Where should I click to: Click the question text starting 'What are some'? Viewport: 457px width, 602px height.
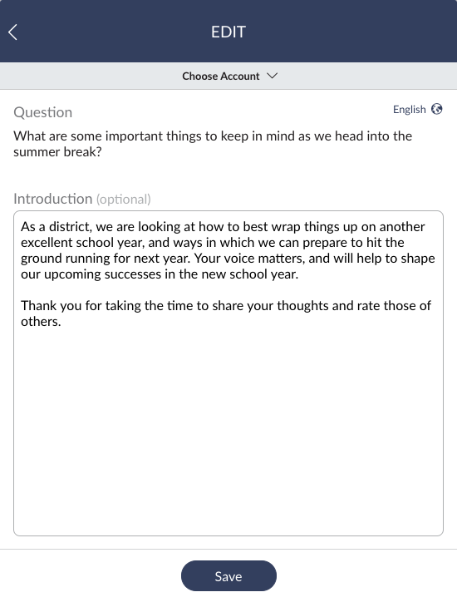point(213,144)
